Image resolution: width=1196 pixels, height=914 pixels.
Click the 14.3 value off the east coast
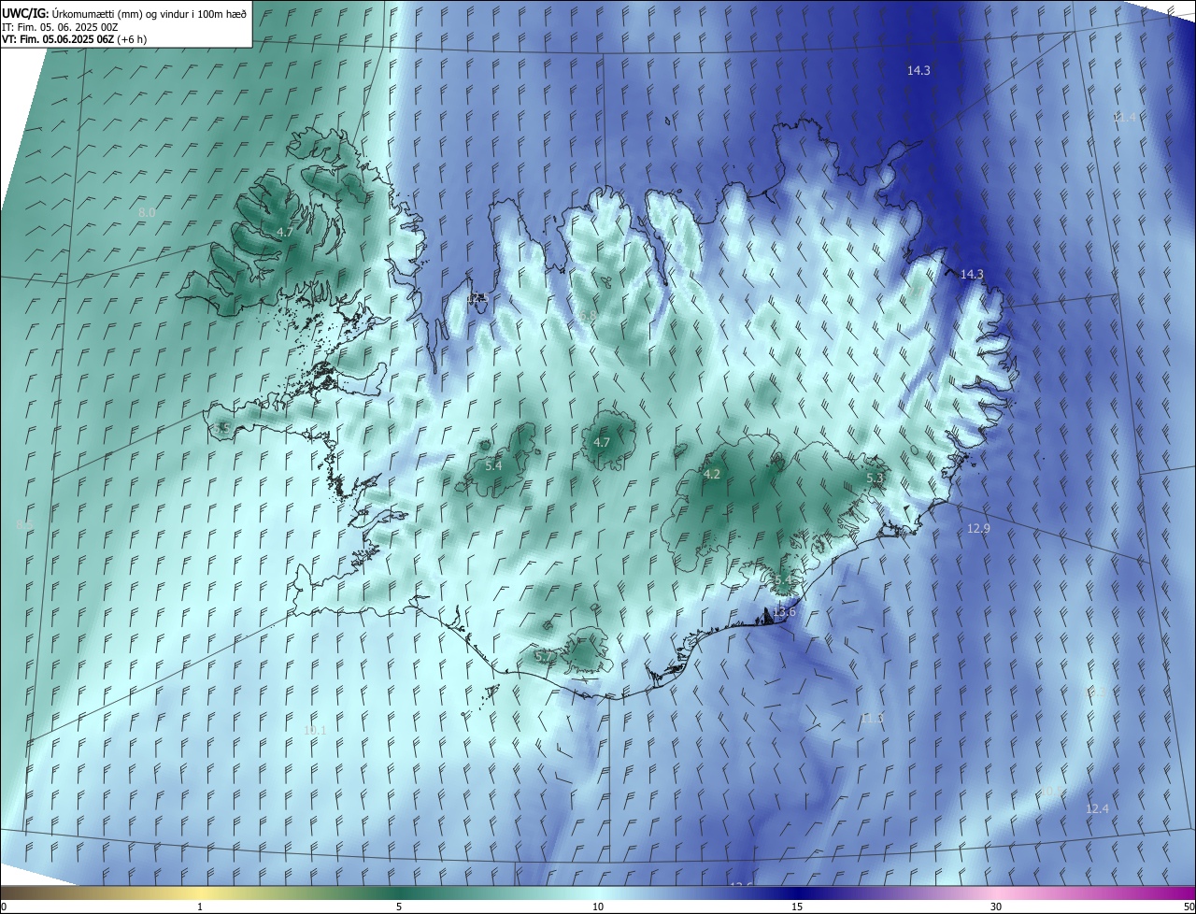coord(972,274)
